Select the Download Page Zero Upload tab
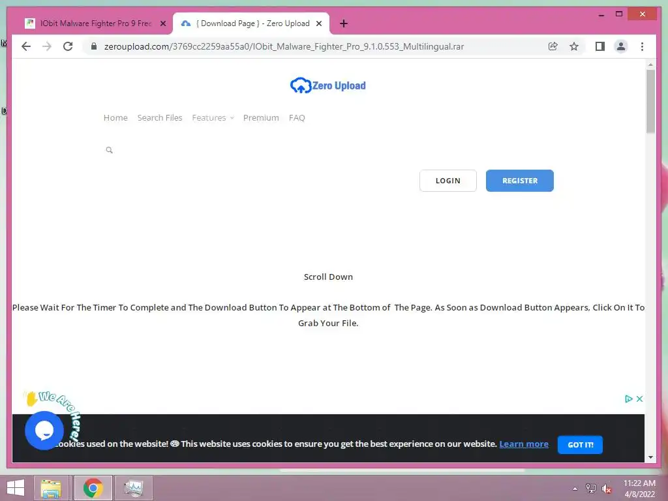This screenshot has height=501, width=668. (251, 23)
